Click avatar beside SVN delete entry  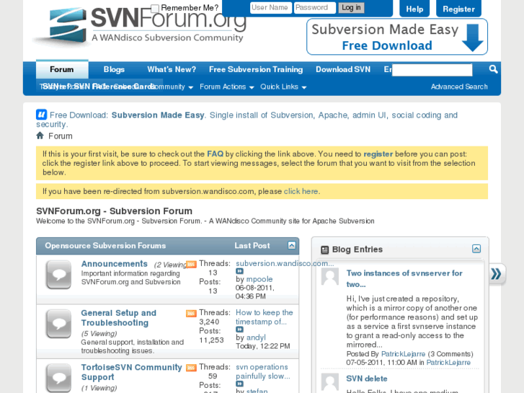[330, 381]
